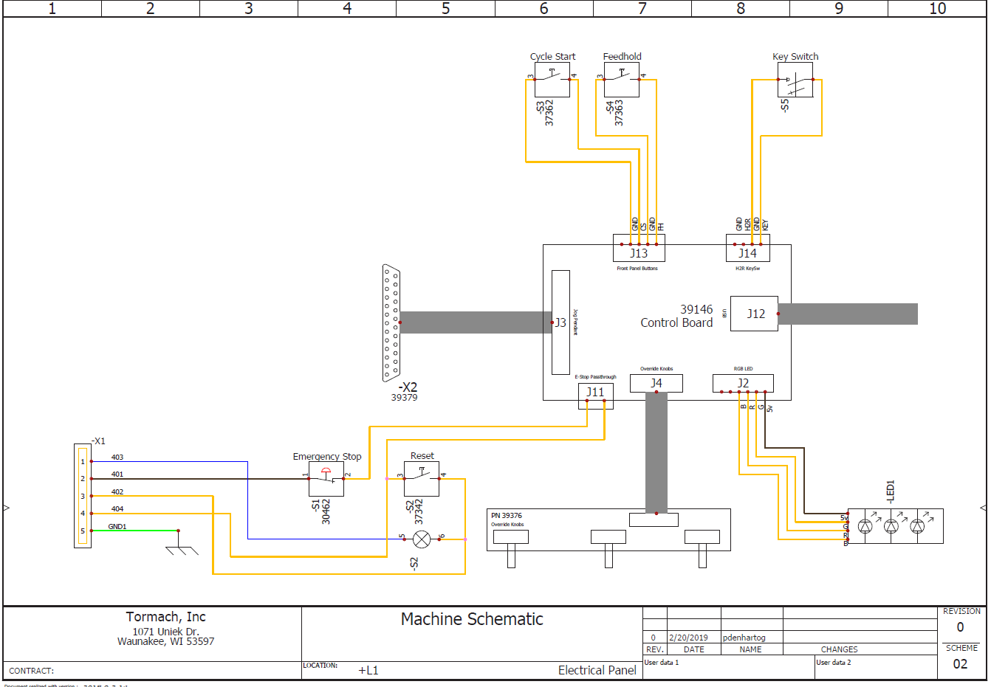Image resolution: width=991 pixels, height=687 pixels.
Task: Click the -X1 terminal block
Action: tap(83, 496)
